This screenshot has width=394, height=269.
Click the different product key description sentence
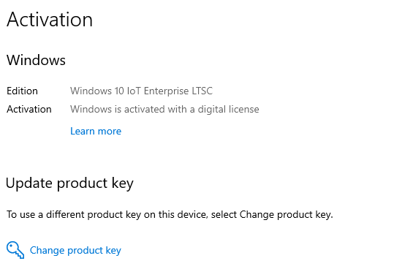click(170, 215)
